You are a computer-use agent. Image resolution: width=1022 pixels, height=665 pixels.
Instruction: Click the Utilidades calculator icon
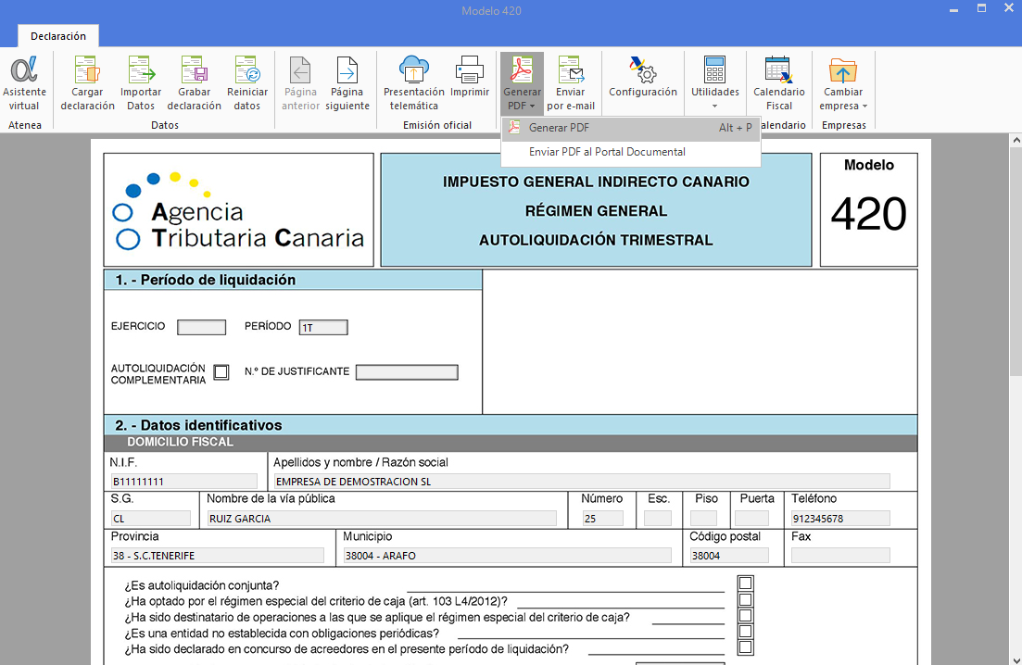point(715,69)
